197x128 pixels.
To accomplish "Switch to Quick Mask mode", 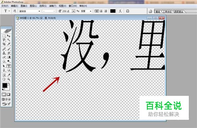I will (9, 95).
